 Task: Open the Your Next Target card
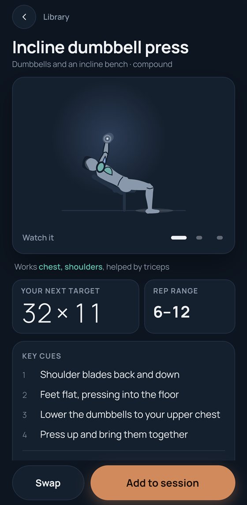pos(76,306)
